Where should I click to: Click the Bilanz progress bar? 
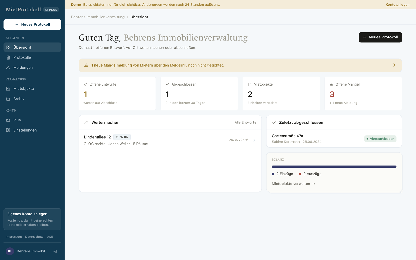[334, 167]
